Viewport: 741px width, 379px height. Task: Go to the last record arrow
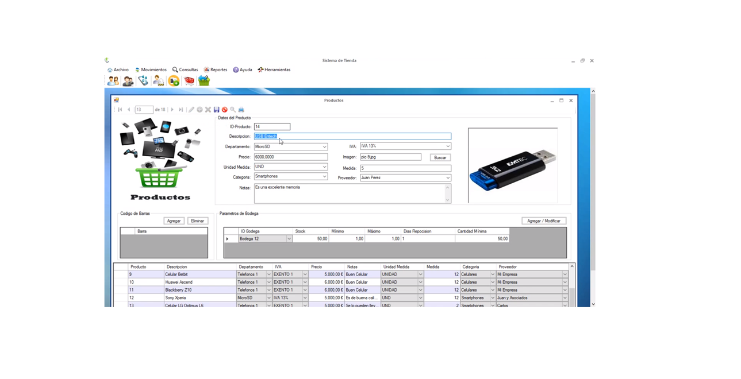point(181,110)
